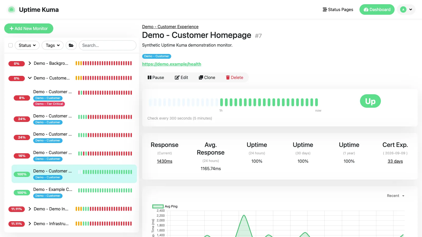Click the current response 1430ms value

pyautogui.click(x=165, y=161)
